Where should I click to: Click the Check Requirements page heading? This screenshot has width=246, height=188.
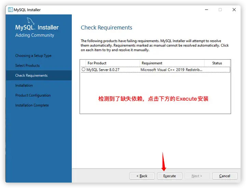tap(106, 27)
